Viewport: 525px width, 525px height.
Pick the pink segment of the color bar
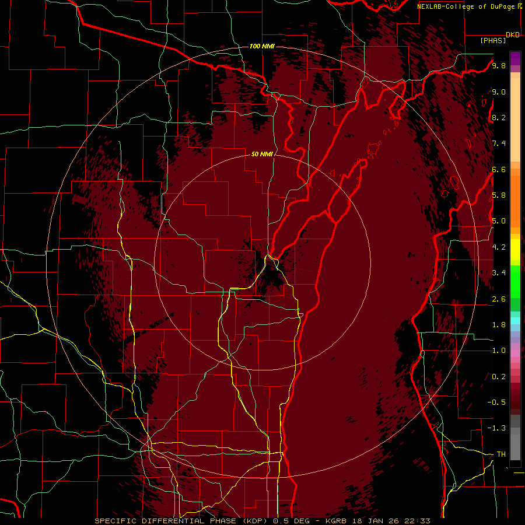[x=515, y=353]
